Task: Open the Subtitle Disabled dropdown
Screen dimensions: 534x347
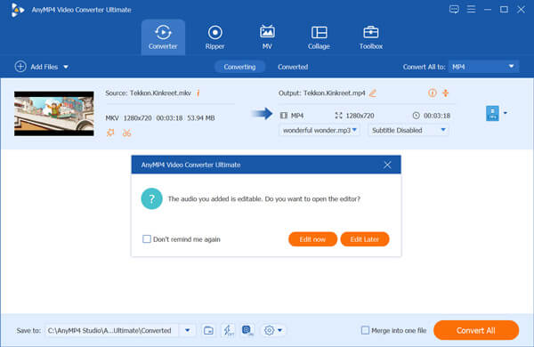Action: click(409, 130)
